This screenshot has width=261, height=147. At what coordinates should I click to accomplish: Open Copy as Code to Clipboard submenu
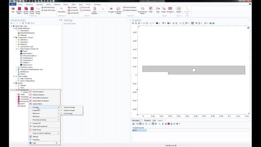(44, 133)
